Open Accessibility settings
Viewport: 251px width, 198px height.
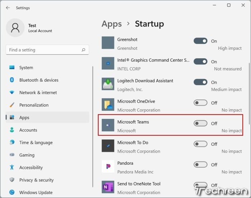47,167
